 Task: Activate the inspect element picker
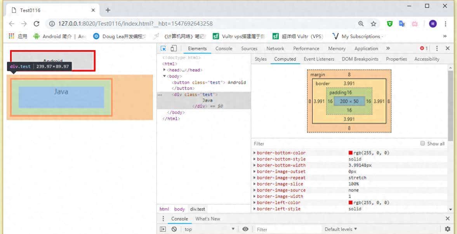pos(163,49)
